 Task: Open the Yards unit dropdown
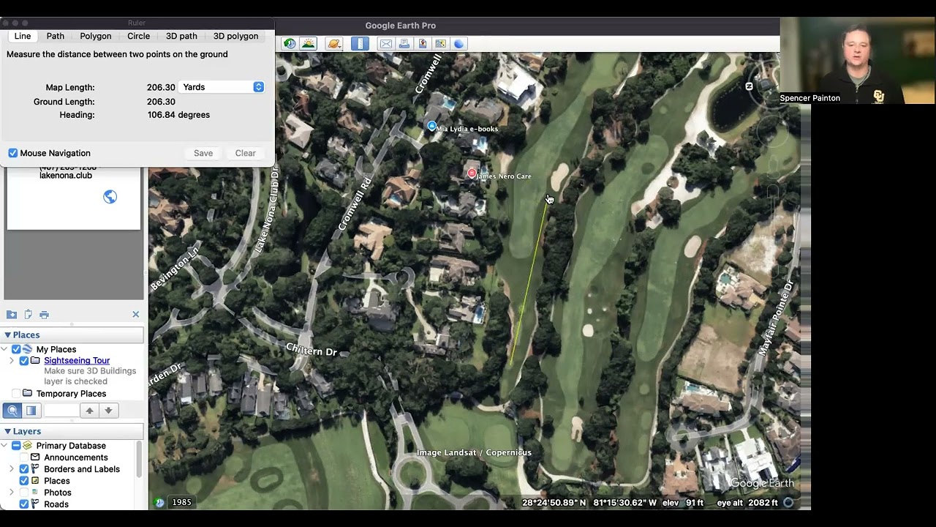pyautogui.click(x=222, y=87)
